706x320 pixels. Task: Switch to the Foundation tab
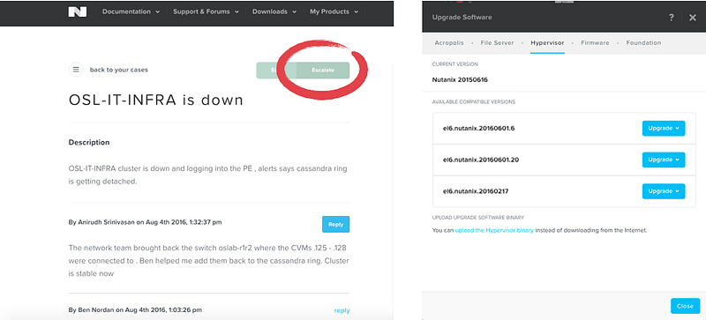pyautogui.click(x=643, y=43)
